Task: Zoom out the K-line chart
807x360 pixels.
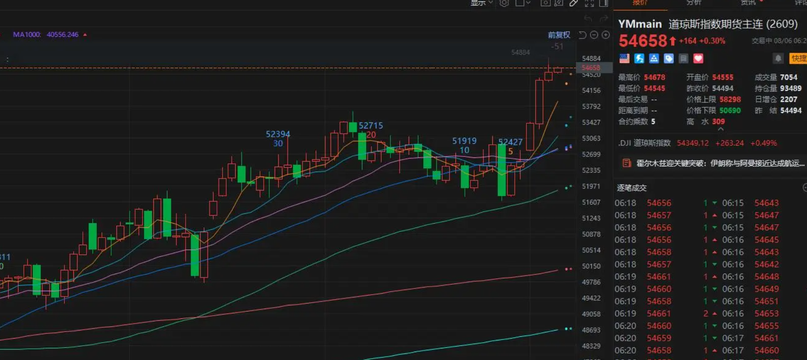Action: [x=594, y=35]
